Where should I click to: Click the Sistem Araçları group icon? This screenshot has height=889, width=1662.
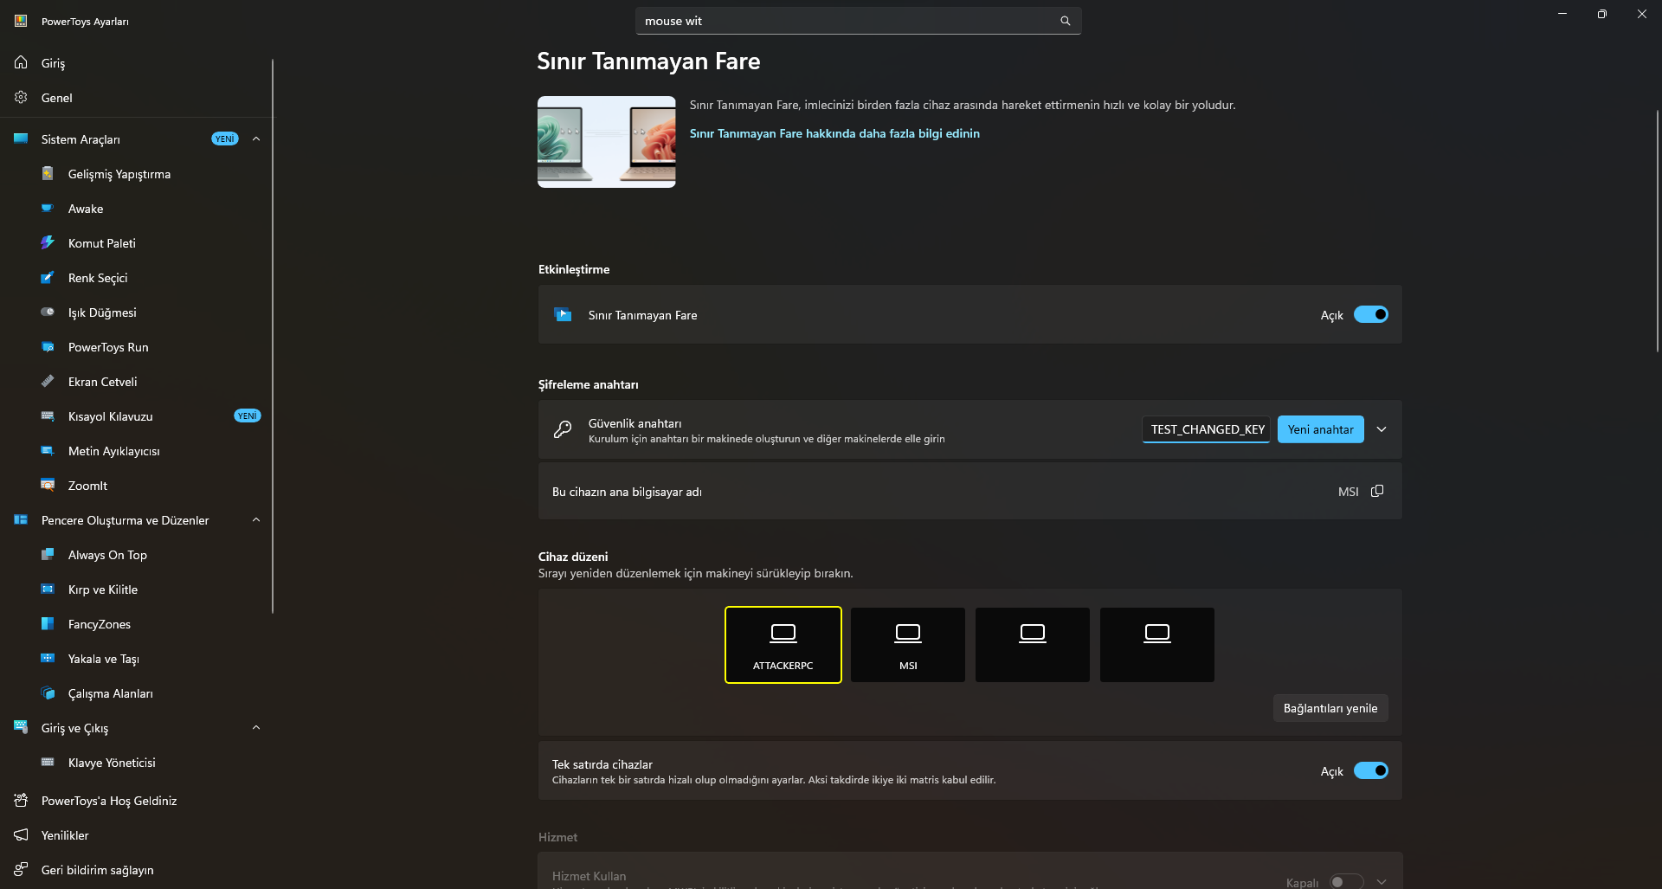point(21,139)
